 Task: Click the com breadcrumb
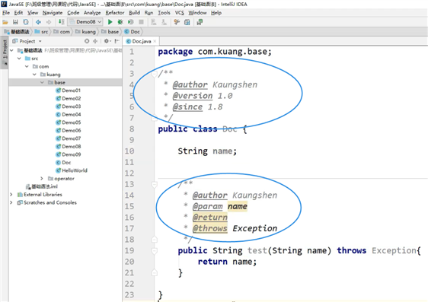62,32
